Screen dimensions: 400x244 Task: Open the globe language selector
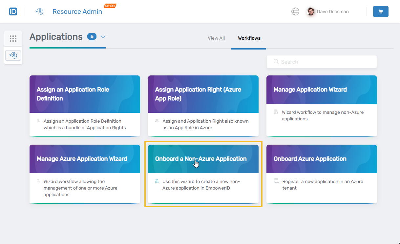[295, 11]
